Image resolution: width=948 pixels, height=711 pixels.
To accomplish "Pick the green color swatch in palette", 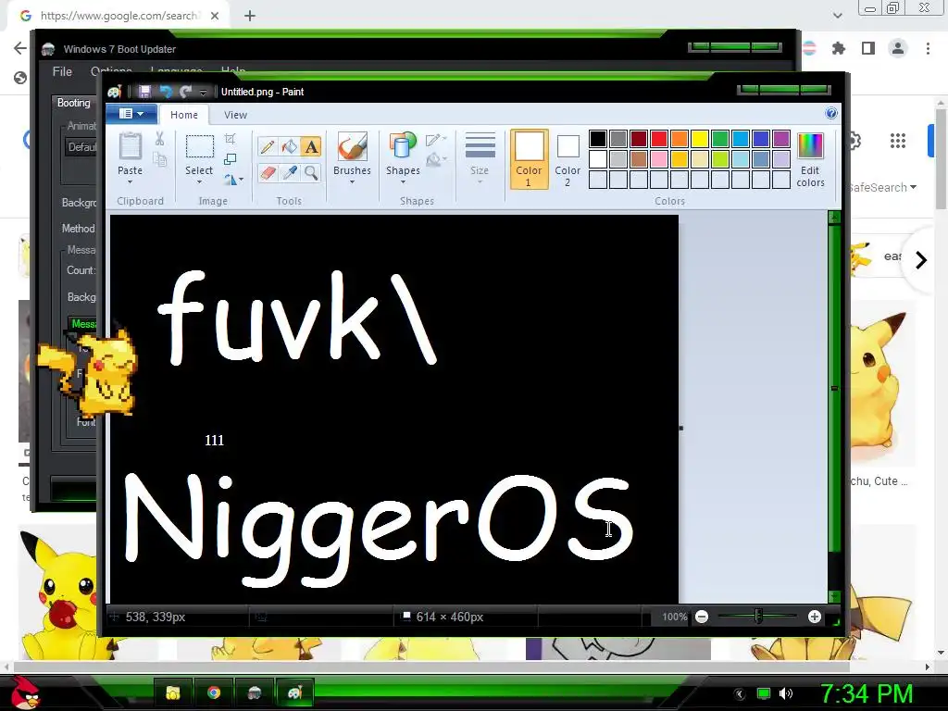I will click(720, 139).
